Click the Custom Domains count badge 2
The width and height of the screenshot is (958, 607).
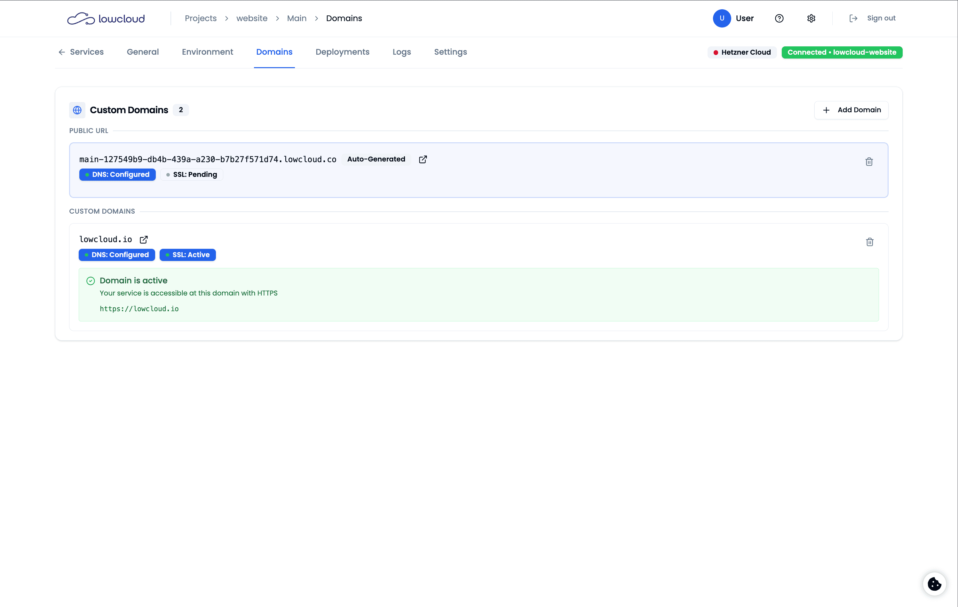(181, 110)
